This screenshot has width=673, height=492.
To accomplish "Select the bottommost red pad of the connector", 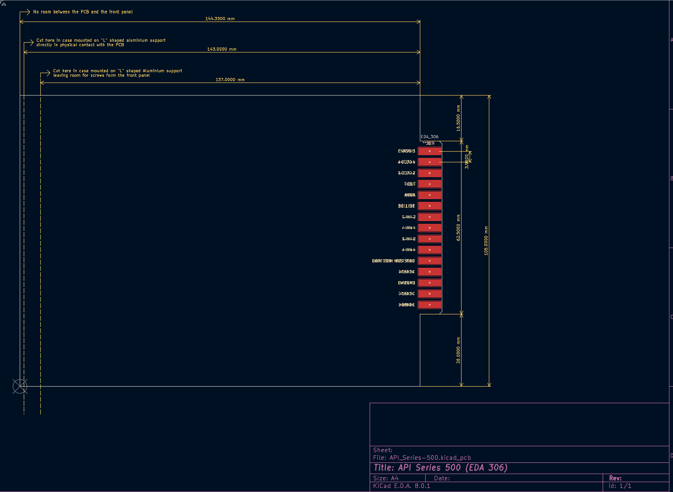I will 429,305.
